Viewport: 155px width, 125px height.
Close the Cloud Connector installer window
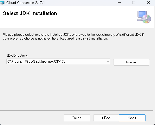[x=148, y=3]
